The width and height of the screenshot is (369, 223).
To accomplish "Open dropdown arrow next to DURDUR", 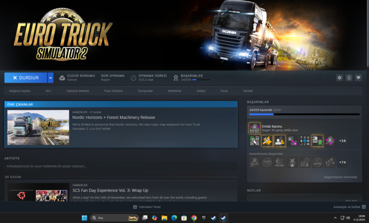I will (x=50, y=78).
